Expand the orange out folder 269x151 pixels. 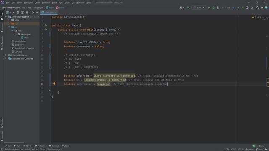(9, 23)
